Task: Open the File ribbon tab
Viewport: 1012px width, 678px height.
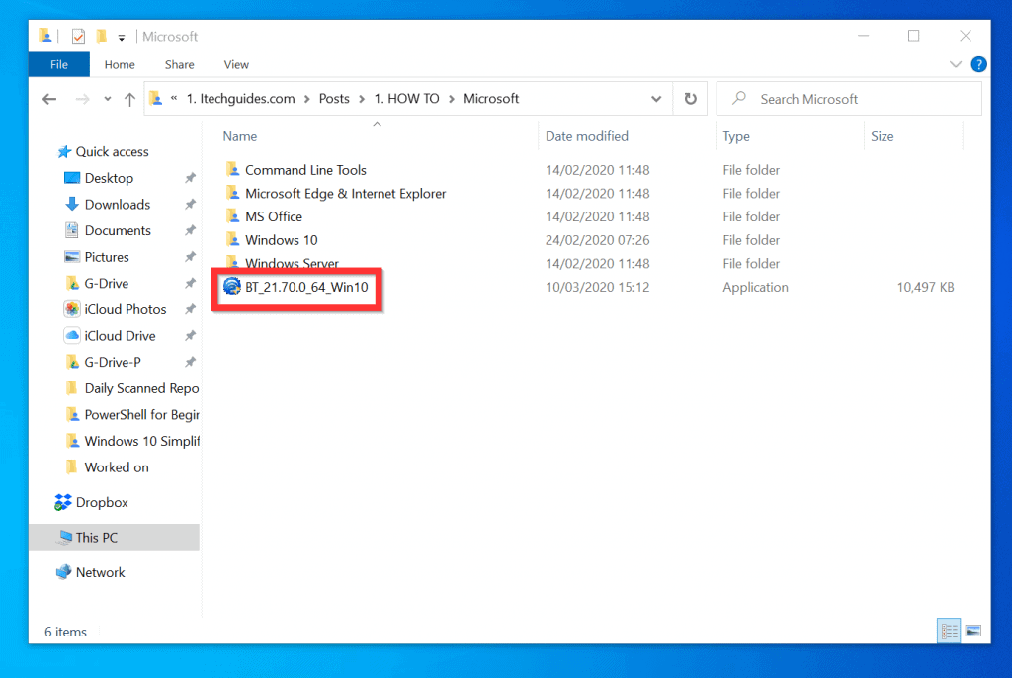Action: 58,64
